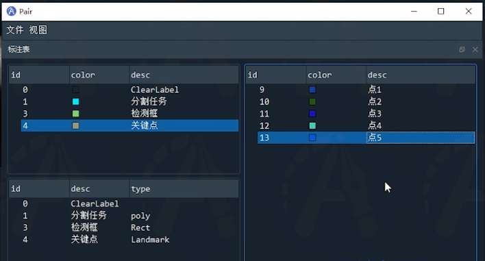Click the teal swatch for 点4
Viewport: 485px width, 261px height.
click(312, 125)
